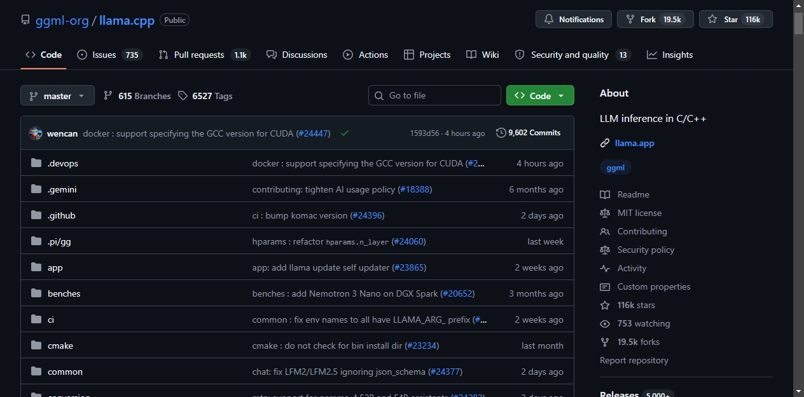Screen dimensions: 804x397
Task: Click the ggml topic tag
Action: coord(616,168)
